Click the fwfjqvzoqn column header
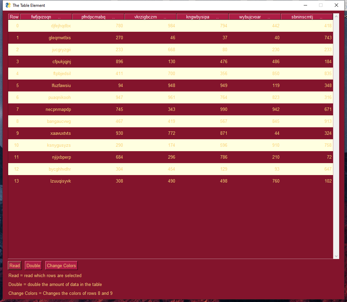 [x=46, y=17]
